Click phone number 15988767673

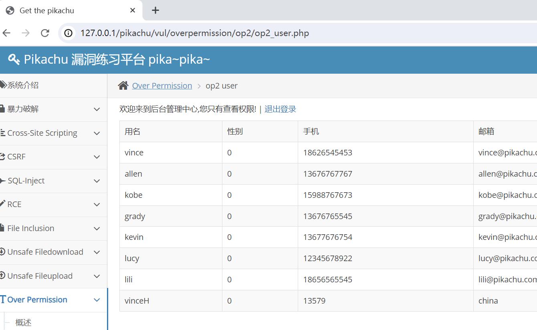(x=328, y=195)
